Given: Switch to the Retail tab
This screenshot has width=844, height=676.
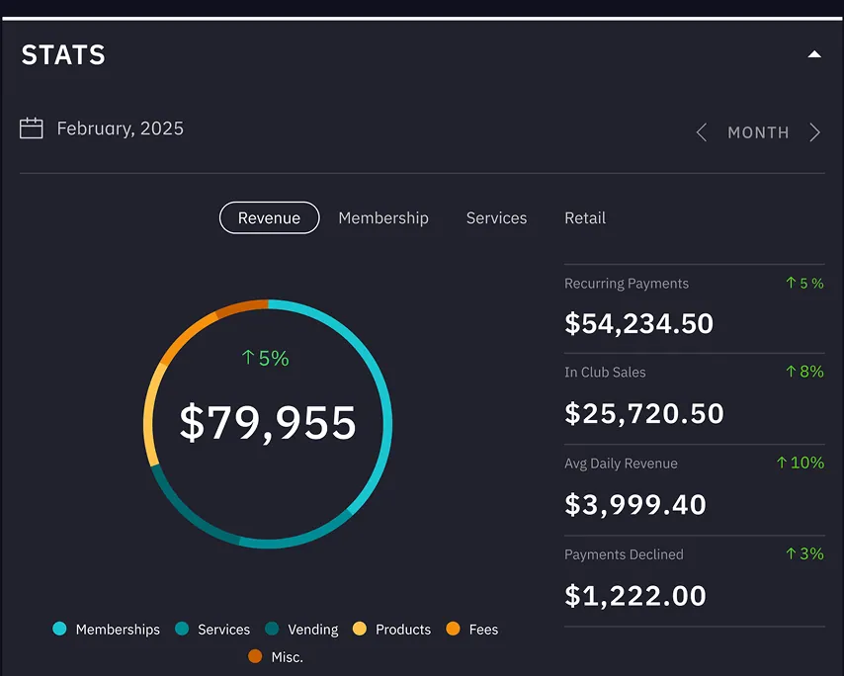Looking at the screenshot, I should (585, 218).
